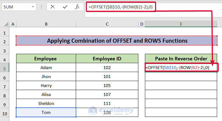This screenshot has width=222, height=121.
Task: Select the cell containing 'Jhon'
Action: click(x=46, y=76)
